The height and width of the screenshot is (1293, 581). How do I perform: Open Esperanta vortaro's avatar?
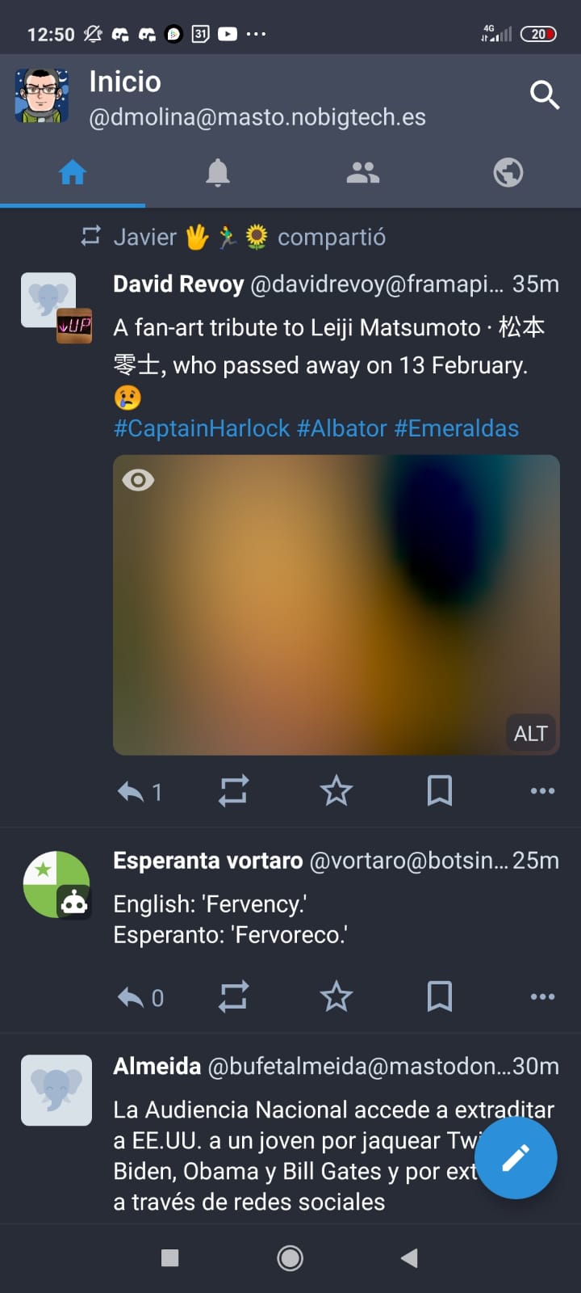[56, 884]
